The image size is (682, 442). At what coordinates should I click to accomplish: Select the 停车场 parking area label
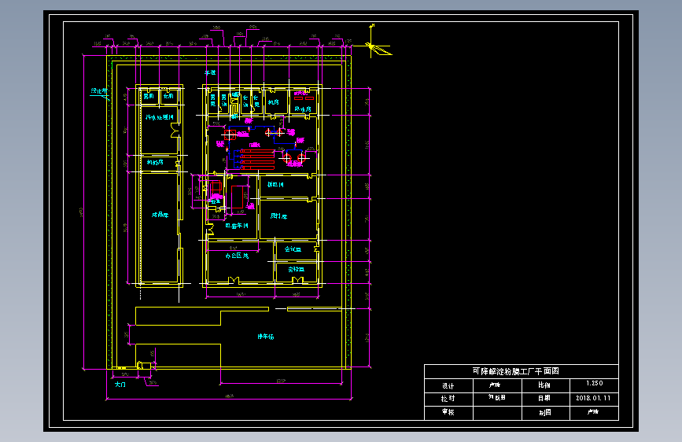click(266, 337)
